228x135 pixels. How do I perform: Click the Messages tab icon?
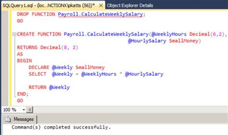[8, 119]
